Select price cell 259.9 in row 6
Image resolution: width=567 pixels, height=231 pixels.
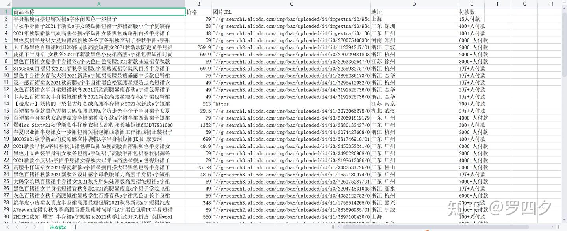(199, 47)
